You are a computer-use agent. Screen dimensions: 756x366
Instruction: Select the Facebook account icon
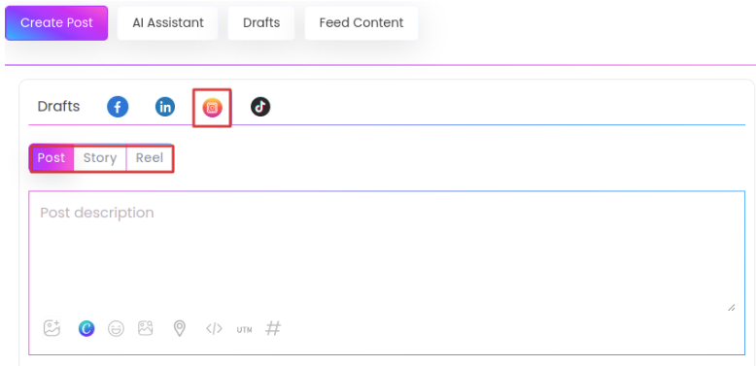coord(118,107)
